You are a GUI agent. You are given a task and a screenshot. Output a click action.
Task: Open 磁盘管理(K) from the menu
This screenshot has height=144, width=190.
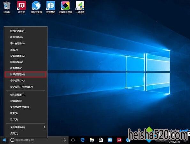(26, 68)
